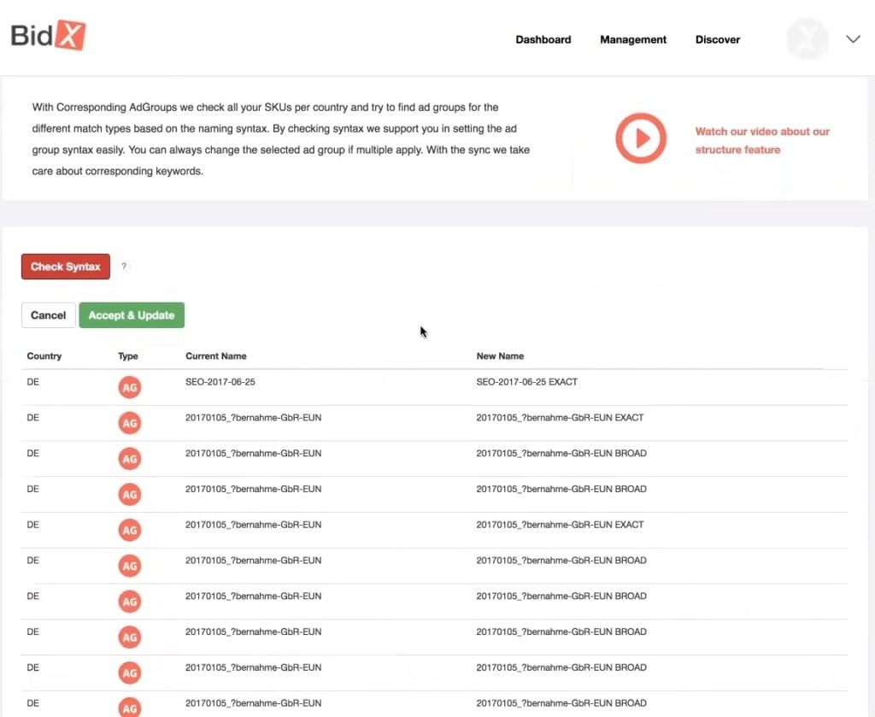Open the Dashboard menu item

click(x=543, y=39)
